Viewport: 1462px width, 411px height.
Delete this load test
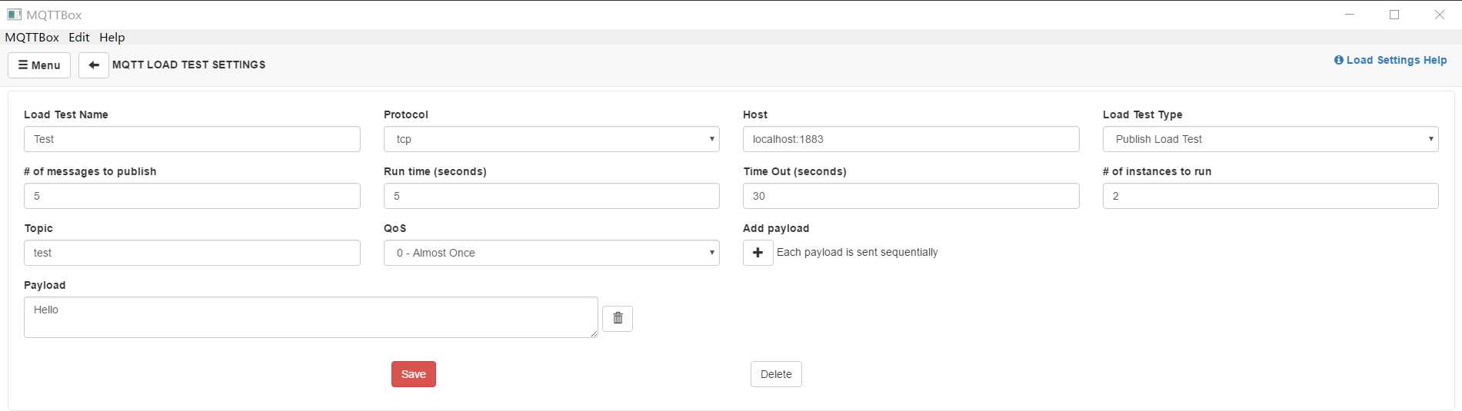(776, 374)
